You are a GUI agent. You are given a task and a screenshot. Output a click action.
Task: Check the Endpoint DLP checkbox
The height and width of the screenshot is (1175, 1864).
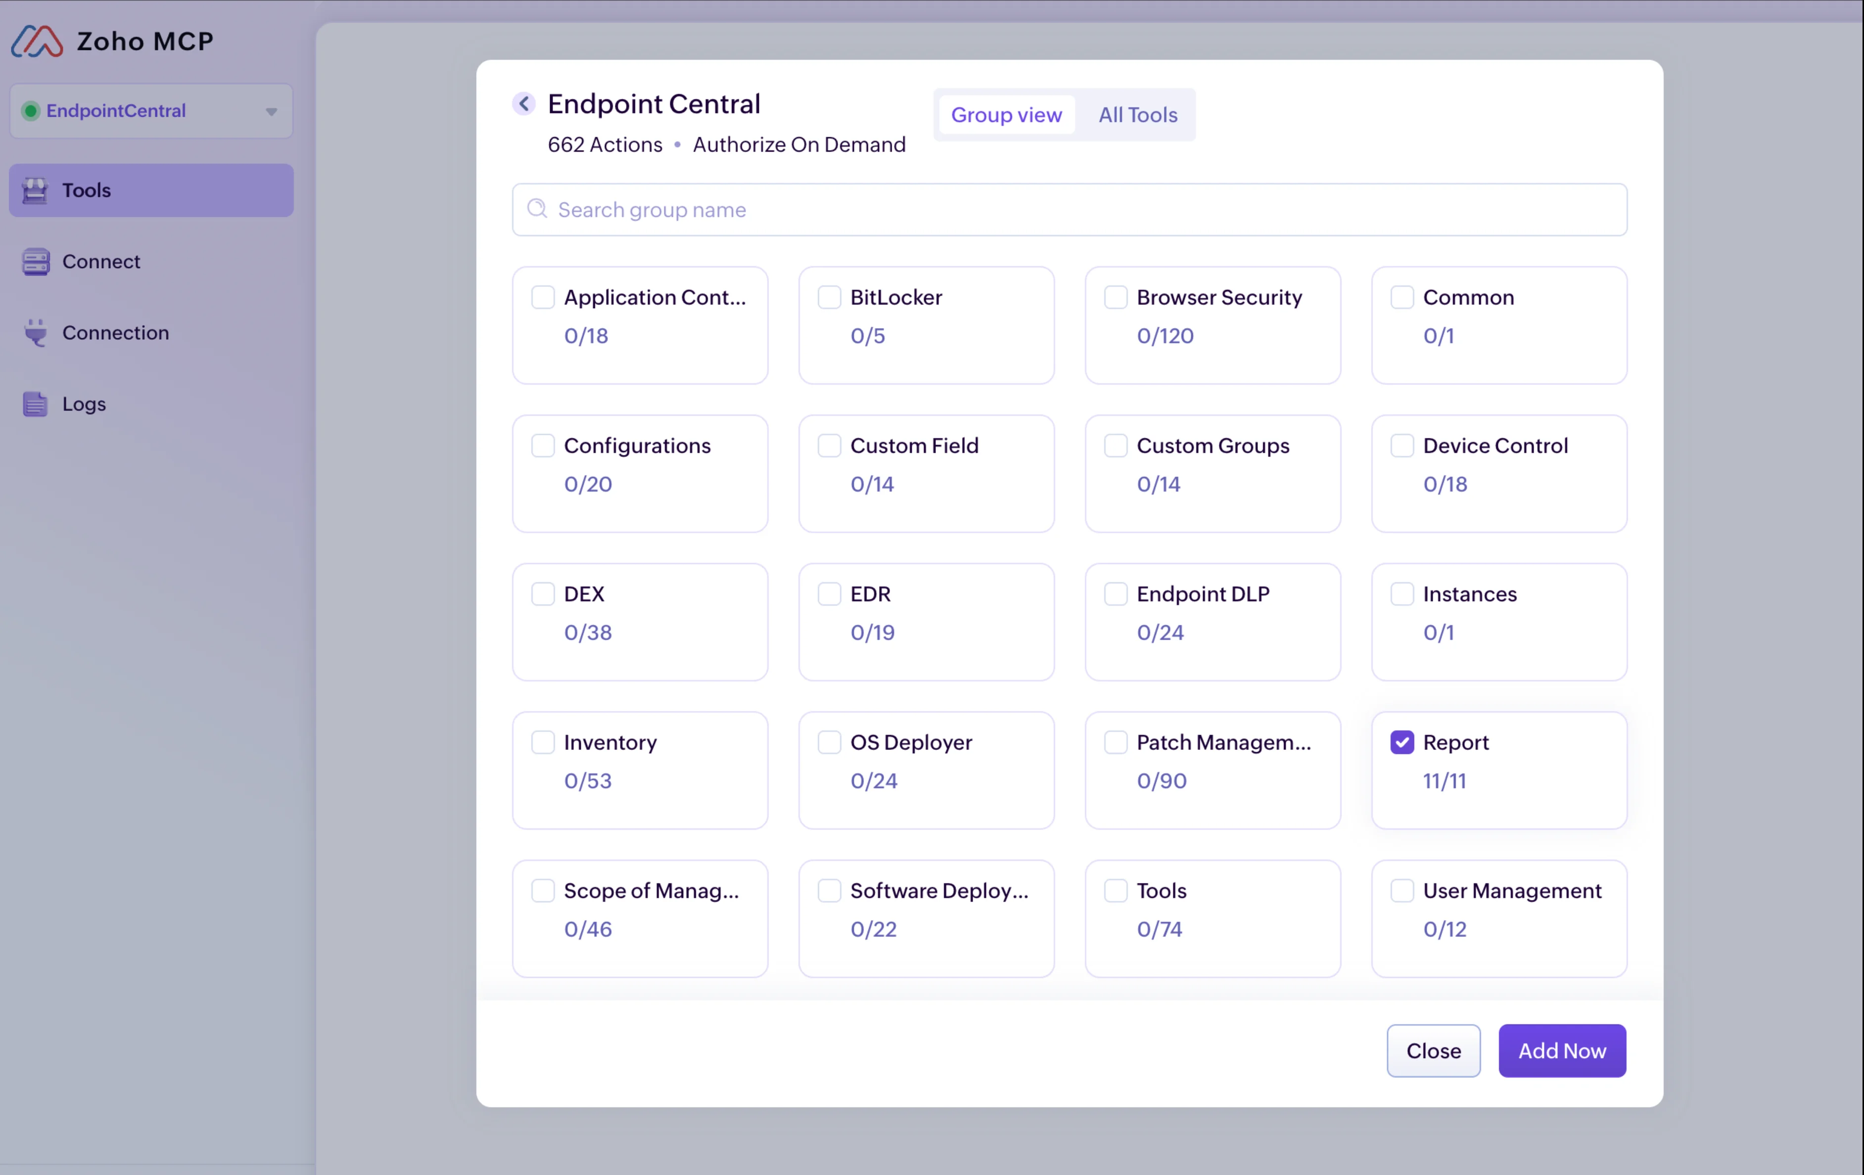click(x=1116, y=594)
